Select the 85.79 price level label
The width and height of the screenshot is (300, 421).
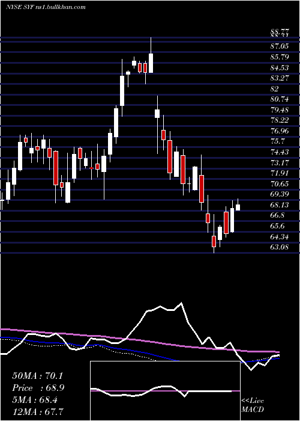click(x=280, y=57)
